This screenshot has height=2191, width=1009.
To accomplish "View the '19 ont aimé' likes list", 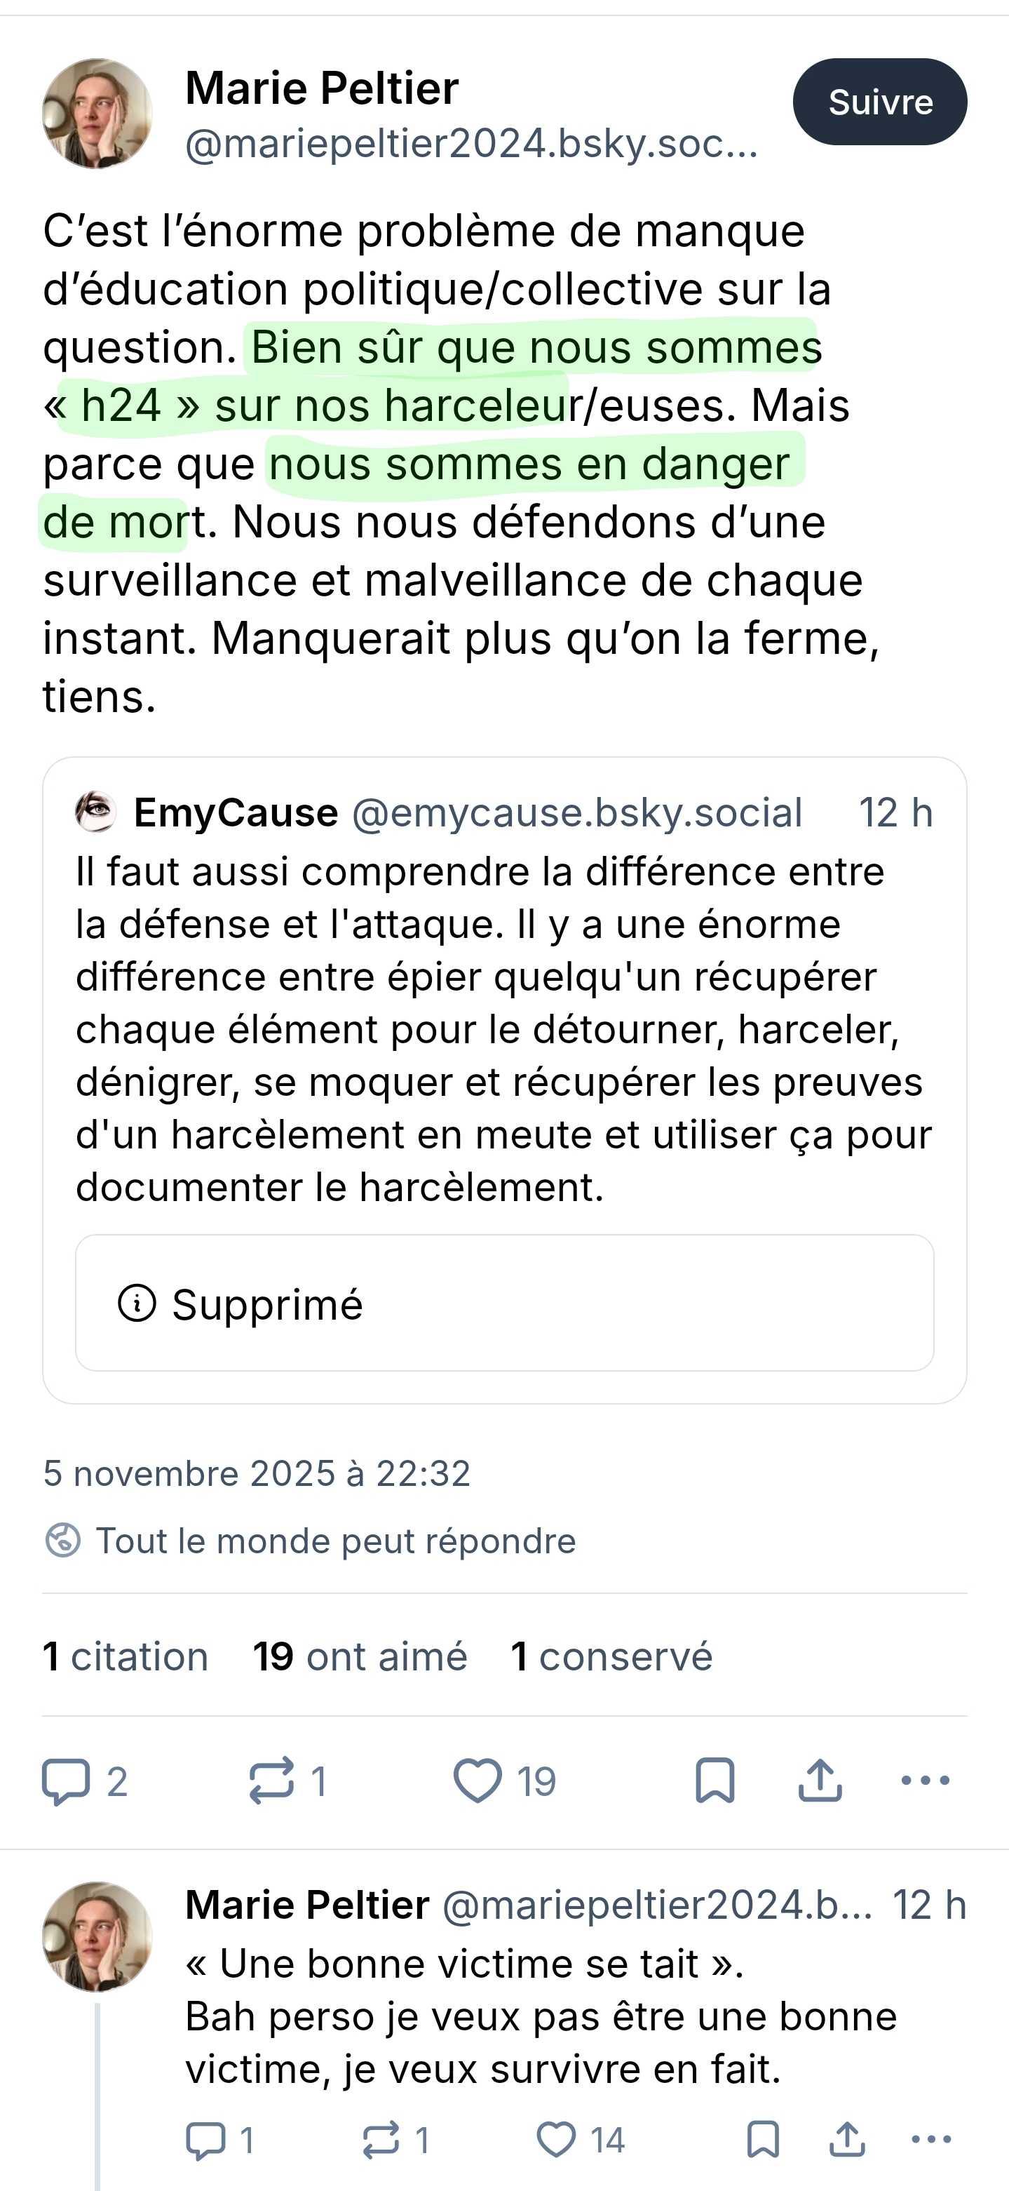I will (x=360, y=1657).
